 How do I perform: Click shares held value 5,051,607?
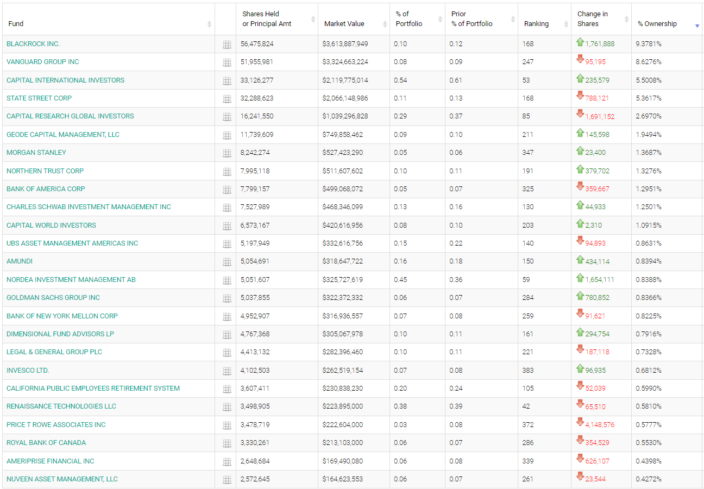[255, 279]
